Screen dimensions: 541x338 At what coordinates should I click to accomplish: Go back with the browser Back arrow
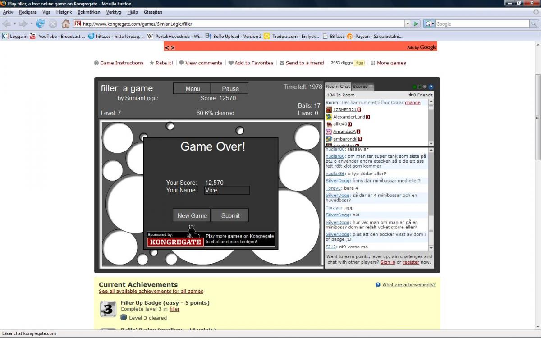tap(6, 24)
